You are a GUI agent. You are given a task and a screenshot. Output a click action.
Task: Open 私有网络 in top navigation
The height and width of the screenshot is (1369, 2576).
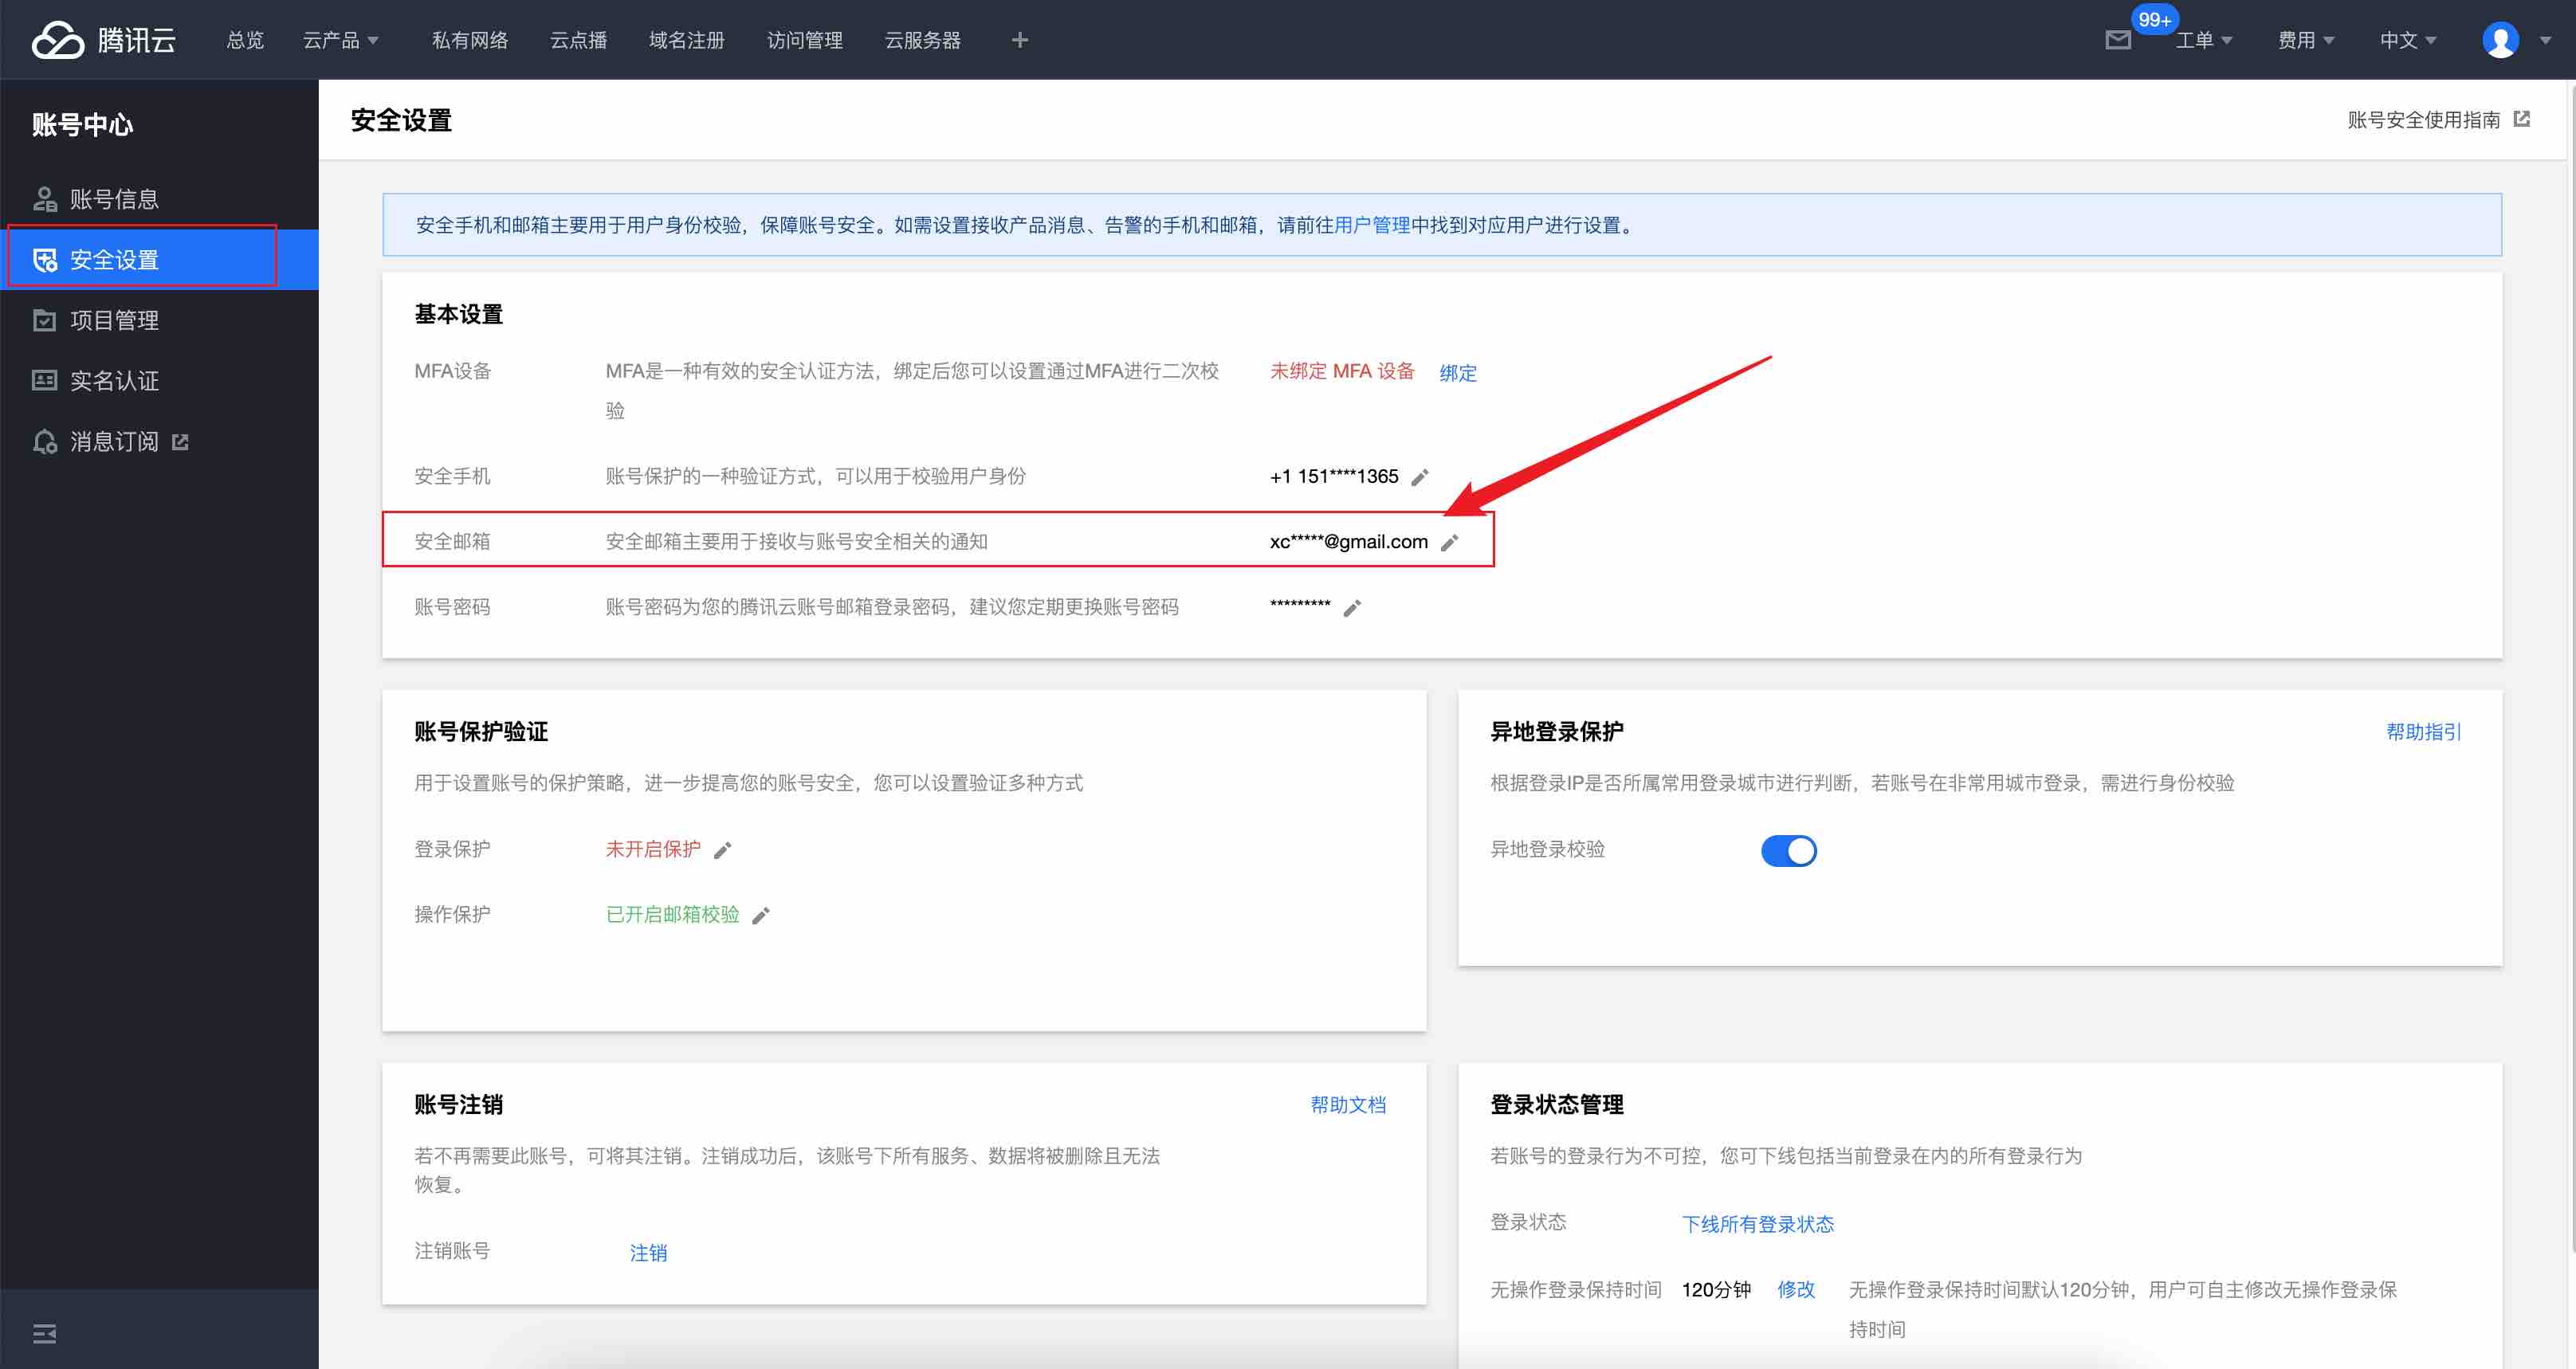pos(470,40)
